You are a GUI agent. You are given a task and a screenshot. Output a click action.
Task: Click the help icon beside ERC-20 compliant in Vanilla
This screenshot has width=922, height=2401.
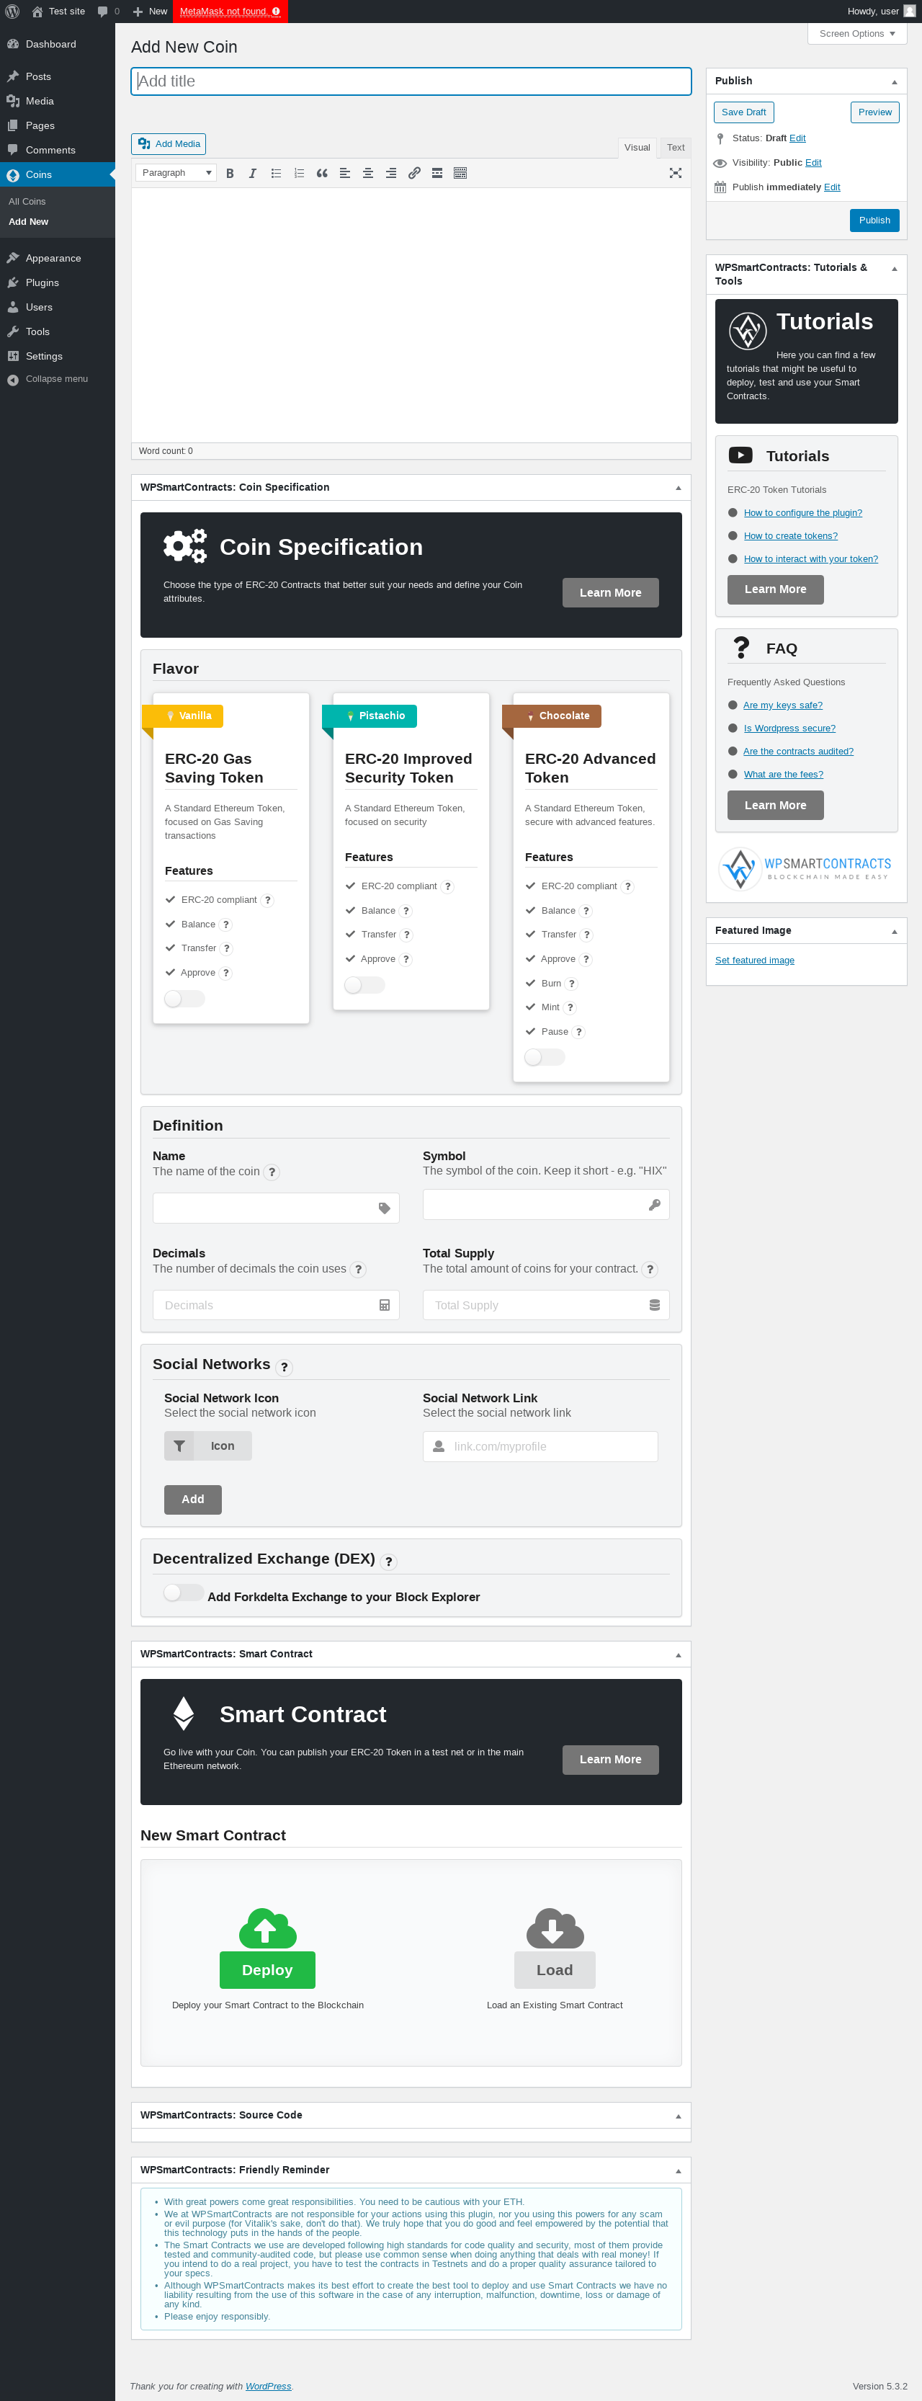point(267,901)
